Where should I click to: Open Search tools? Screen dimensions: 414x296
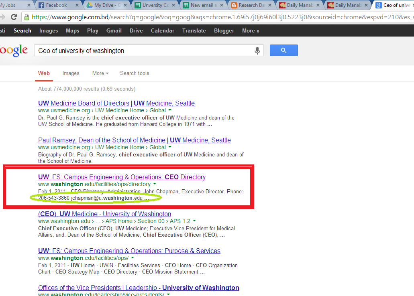point(135,73)
